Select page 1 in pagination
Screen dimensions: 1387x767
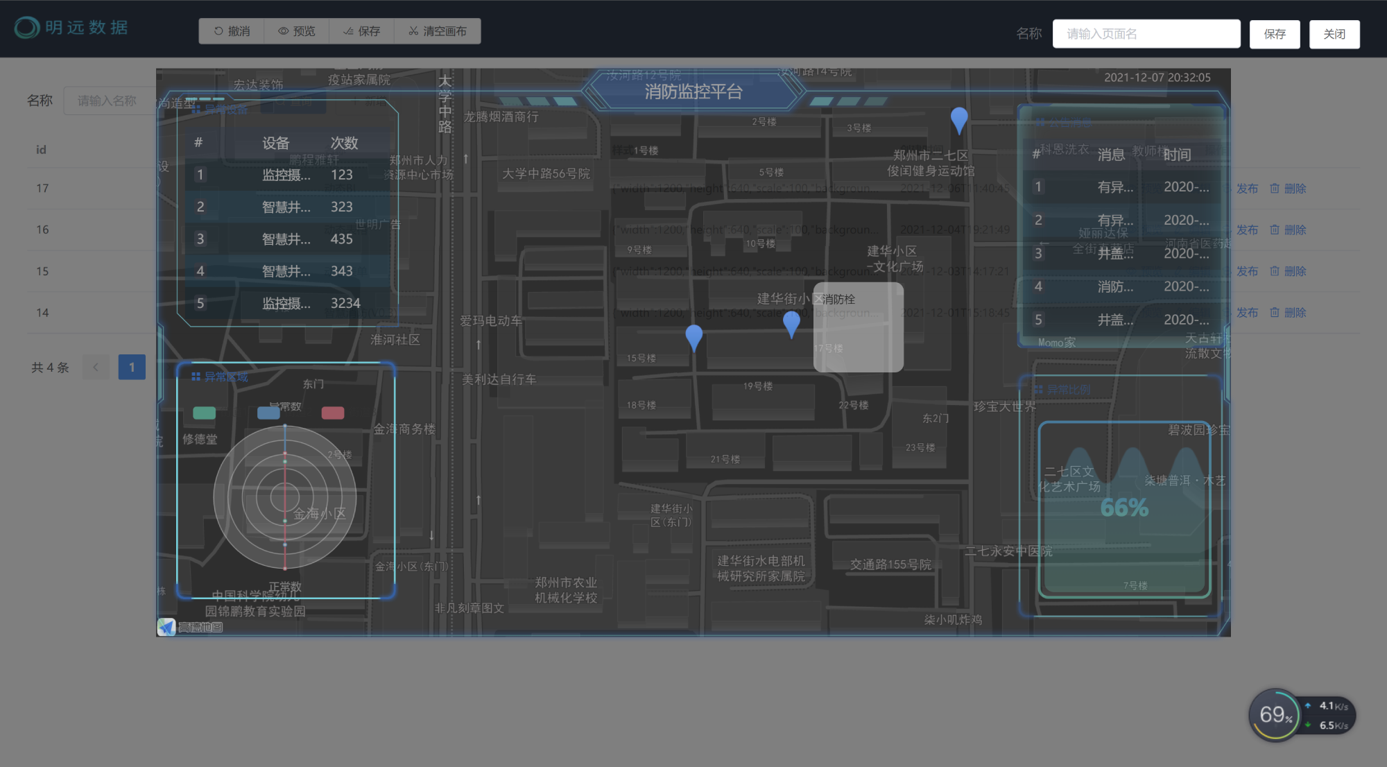click(x=132, y=367)
